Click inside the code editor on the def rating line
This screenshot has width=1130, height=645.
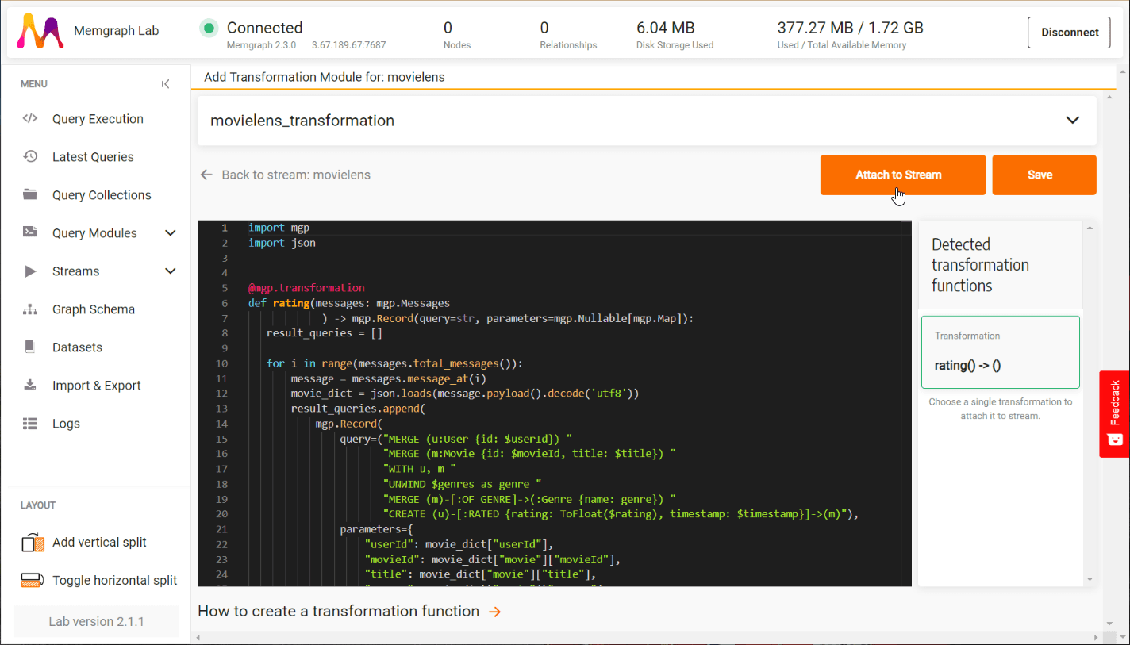(x=349, y=303)
